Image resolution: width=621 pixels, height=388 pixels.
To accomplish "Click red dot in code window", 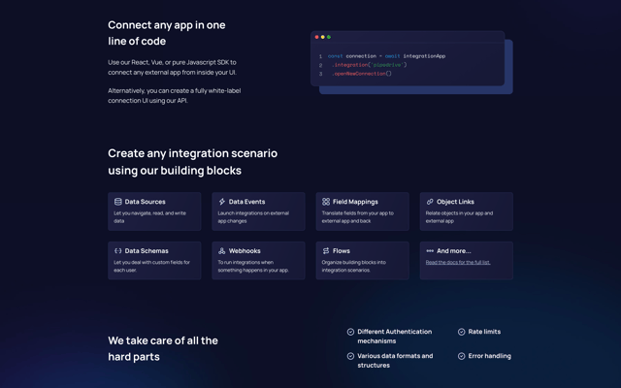I will coord(316,37).
